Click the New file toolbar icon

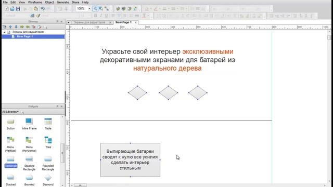coord(7,9)
